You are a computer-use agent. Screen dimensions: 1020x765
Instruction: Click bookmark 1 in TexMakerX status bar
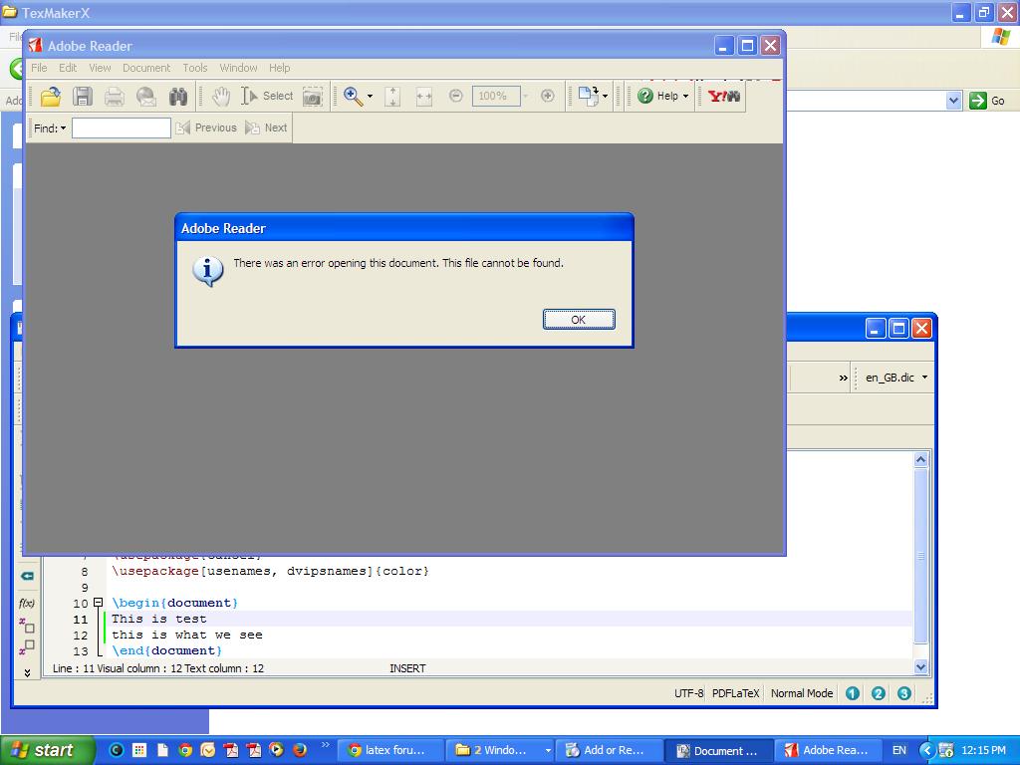click(853, 693)
